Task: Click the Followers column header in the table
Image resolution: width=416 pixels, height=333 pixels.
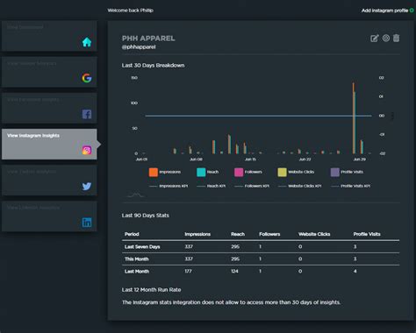Action: coord(269,234)
